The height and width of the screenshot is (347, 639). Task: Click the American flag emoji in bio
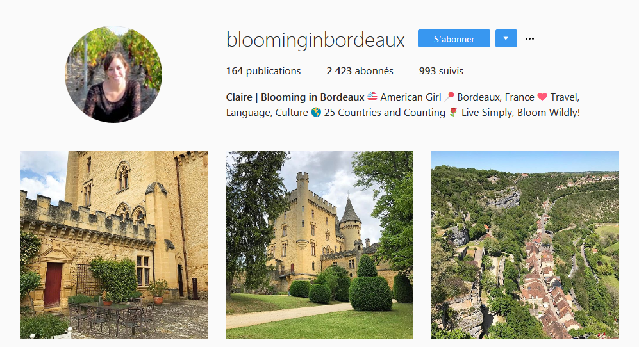click(x=372, y=97)
